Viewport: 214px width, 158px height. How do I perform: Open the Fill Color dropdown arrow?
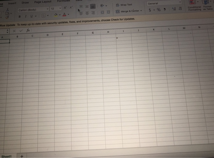pos(60,15)
